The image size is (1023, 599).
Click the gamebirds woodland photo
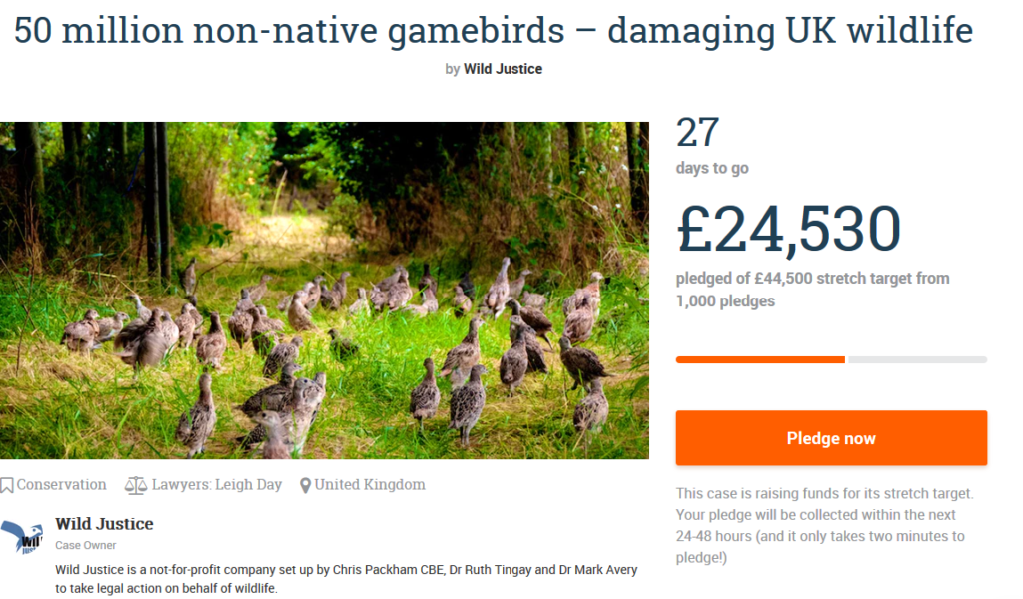click(325, 290)
